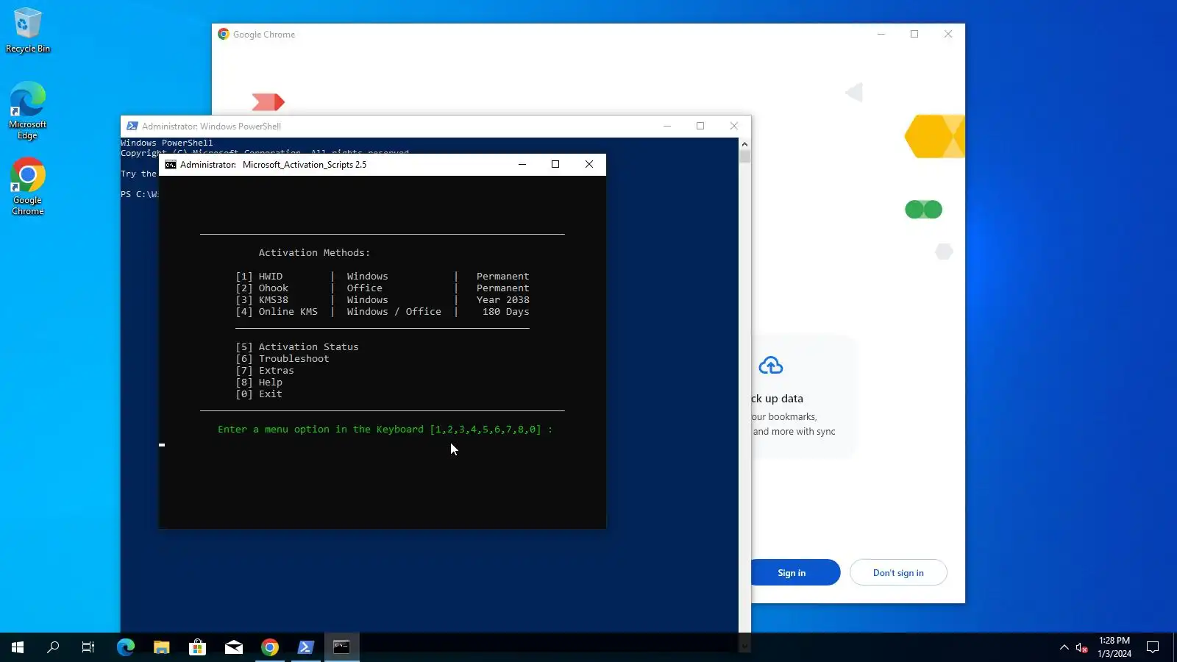1177x662 pixels.
Task: Minimize the Google Chrome window
Action: pyautogui.click(x=881, y=34)
